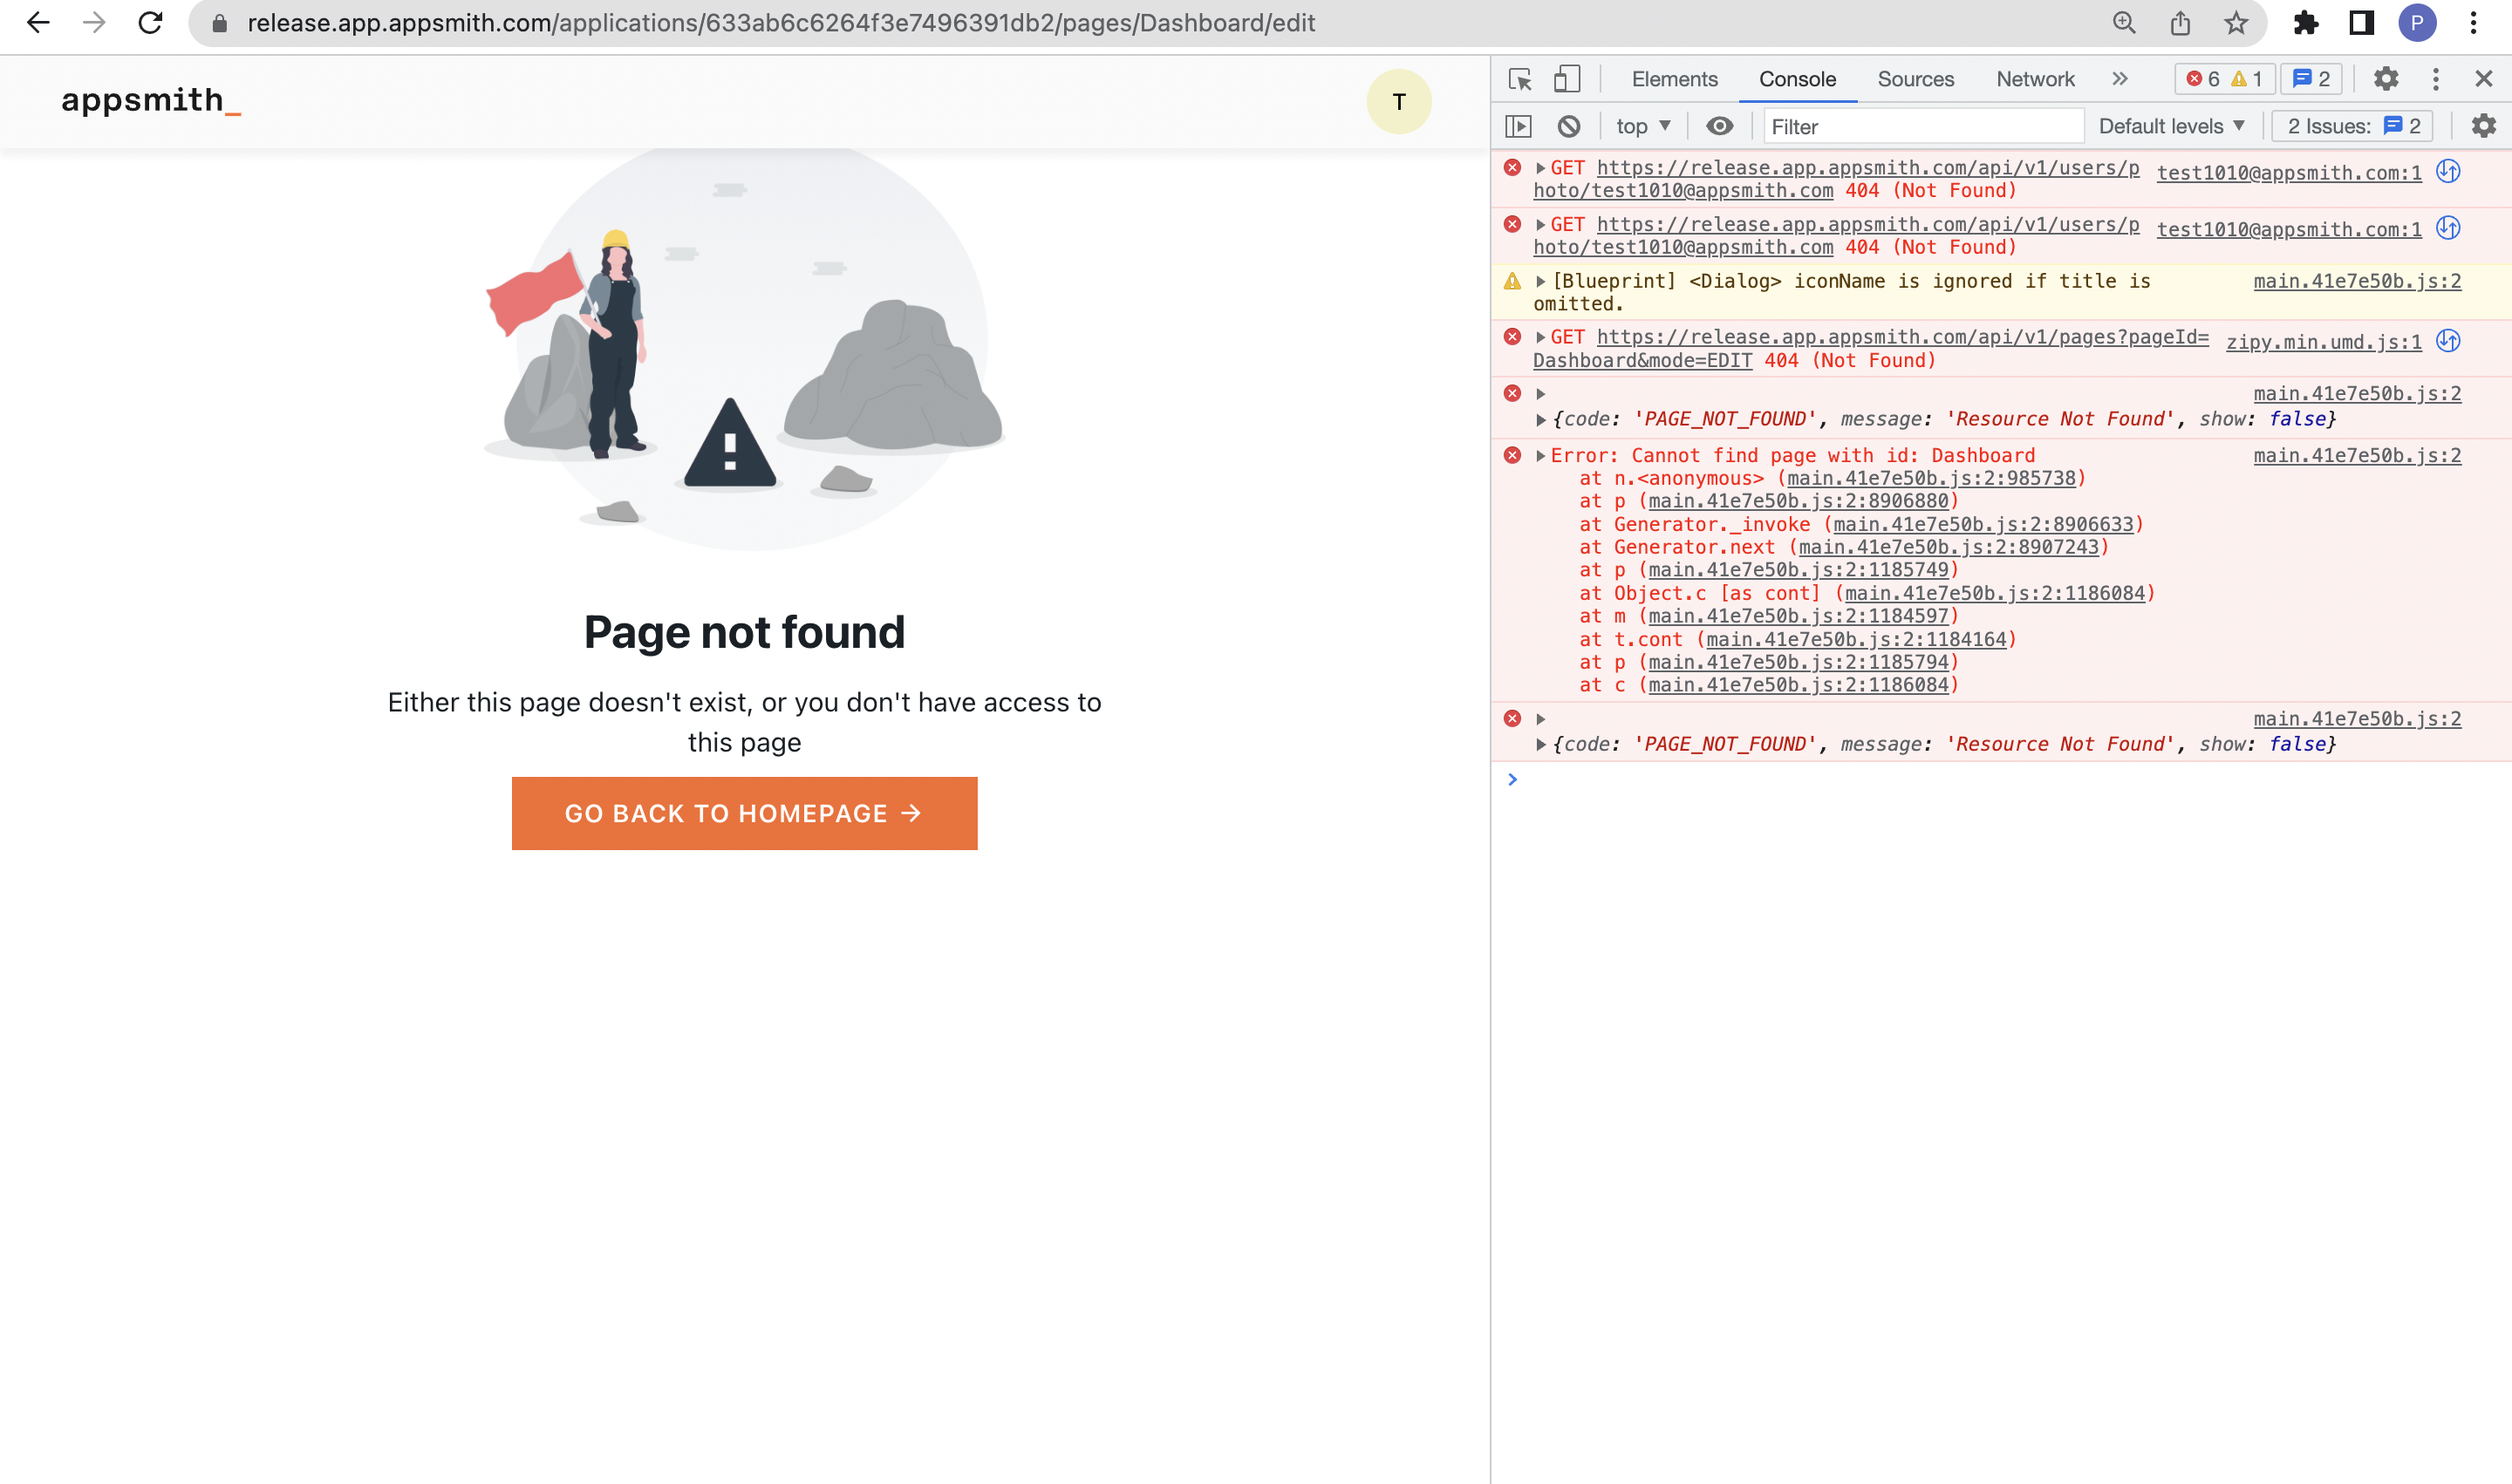2512x1484 pixels.
Task: Open DevTools settings gear
Action: (2388, 78)
